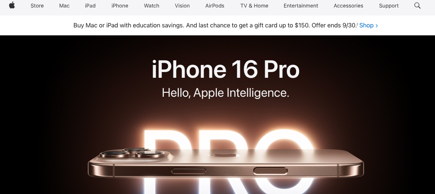Go to the Accessories section
The width and height of the screenshot is (435, 194).
click(x=348, y=6)
